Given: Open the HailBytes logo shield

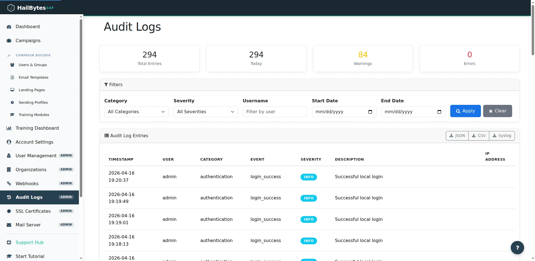Looking at the screenshot, I should pos(11,8).
